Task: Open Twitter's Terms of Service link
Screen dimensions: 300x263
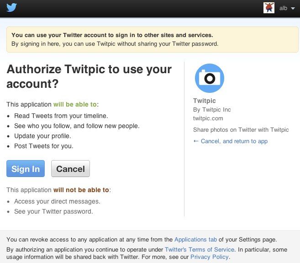Action: click(x=200, y=250)
